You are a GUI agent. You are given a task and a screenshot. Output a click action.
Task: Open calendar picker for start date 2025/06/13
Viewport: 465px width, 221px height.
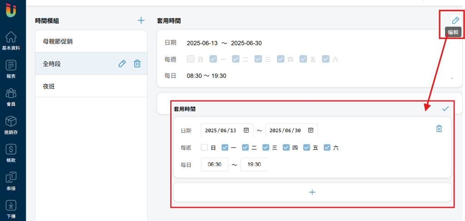click(246, 130)
